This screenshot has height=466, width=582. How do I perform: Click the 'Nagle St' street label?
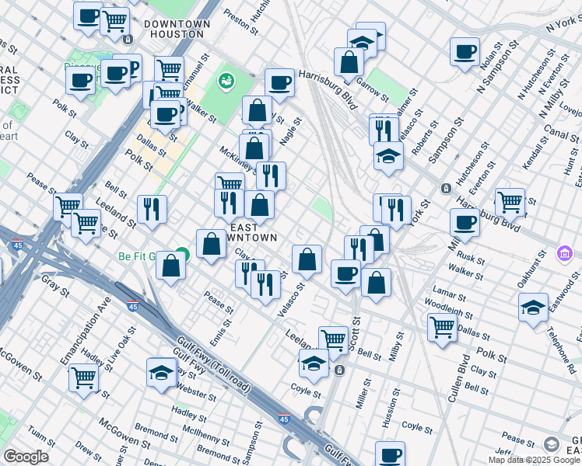click(x=291, y=132)
